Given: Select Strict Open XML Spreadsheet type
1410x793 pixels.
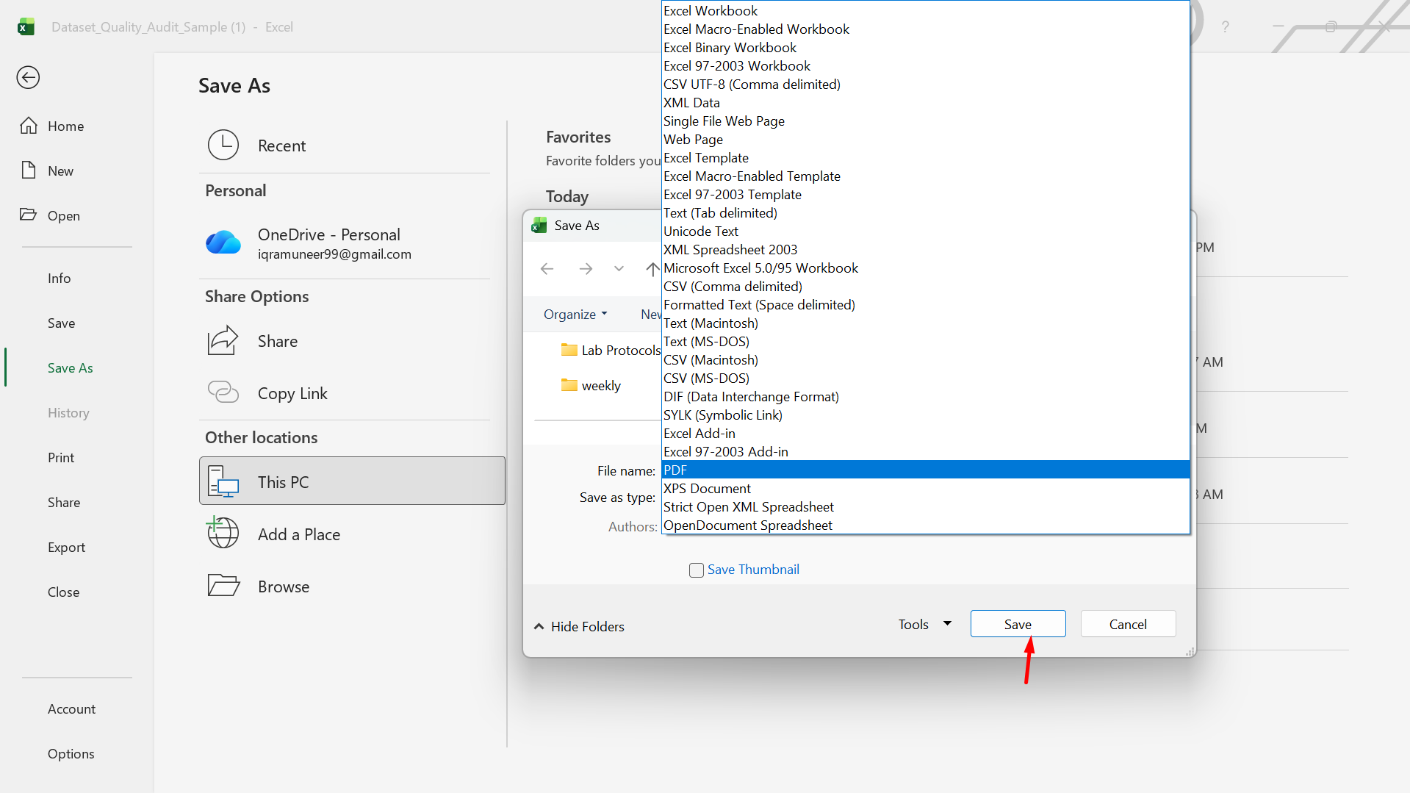Looking at the screenshot, I should 926,506.
